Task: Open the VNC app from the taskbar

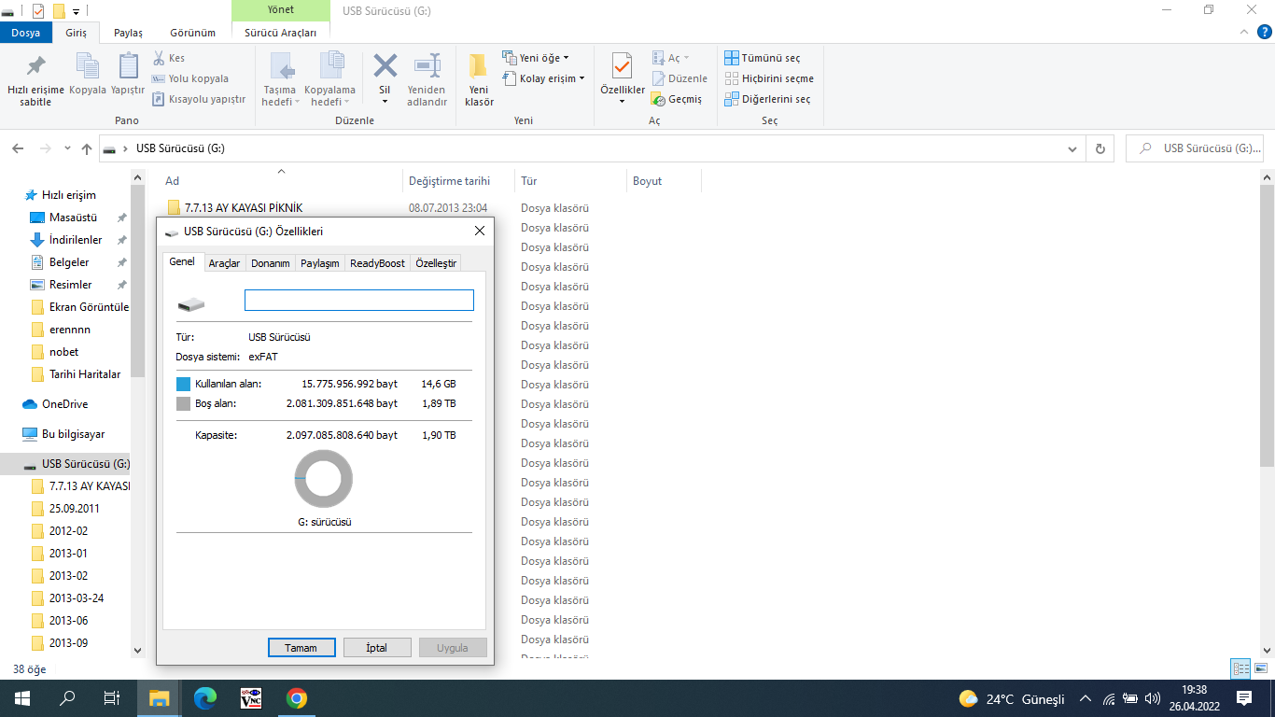Action: (251, 698)
